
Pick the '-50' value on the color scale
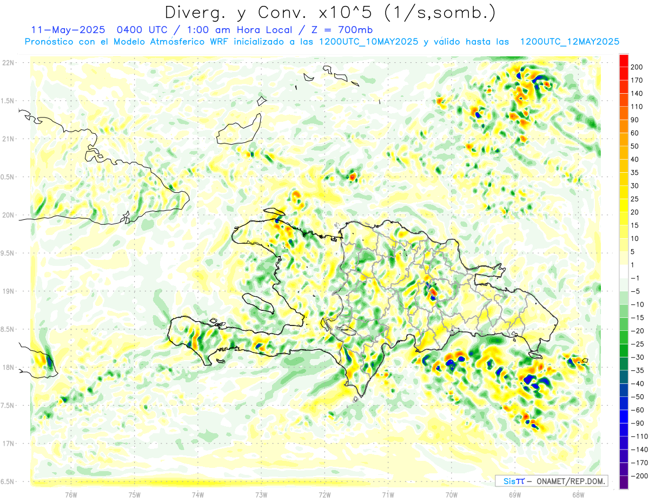637,397
